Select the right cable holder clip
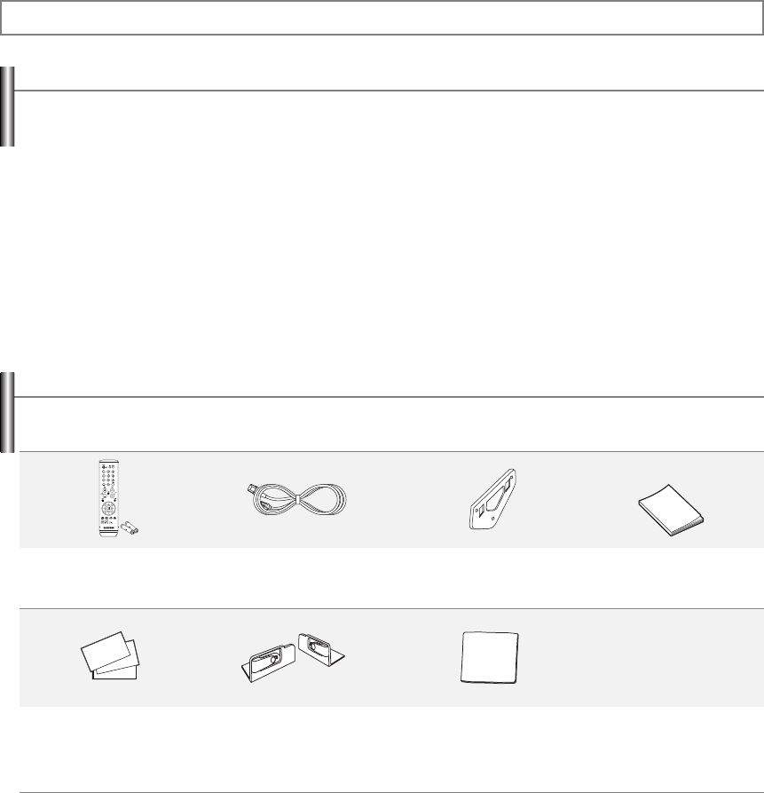Viewport: 764px width, 793px height. point(320,649)
